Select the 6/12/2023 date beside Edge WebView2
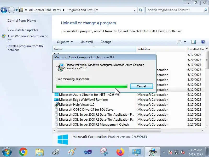209x157 pixels. (194, 100)
